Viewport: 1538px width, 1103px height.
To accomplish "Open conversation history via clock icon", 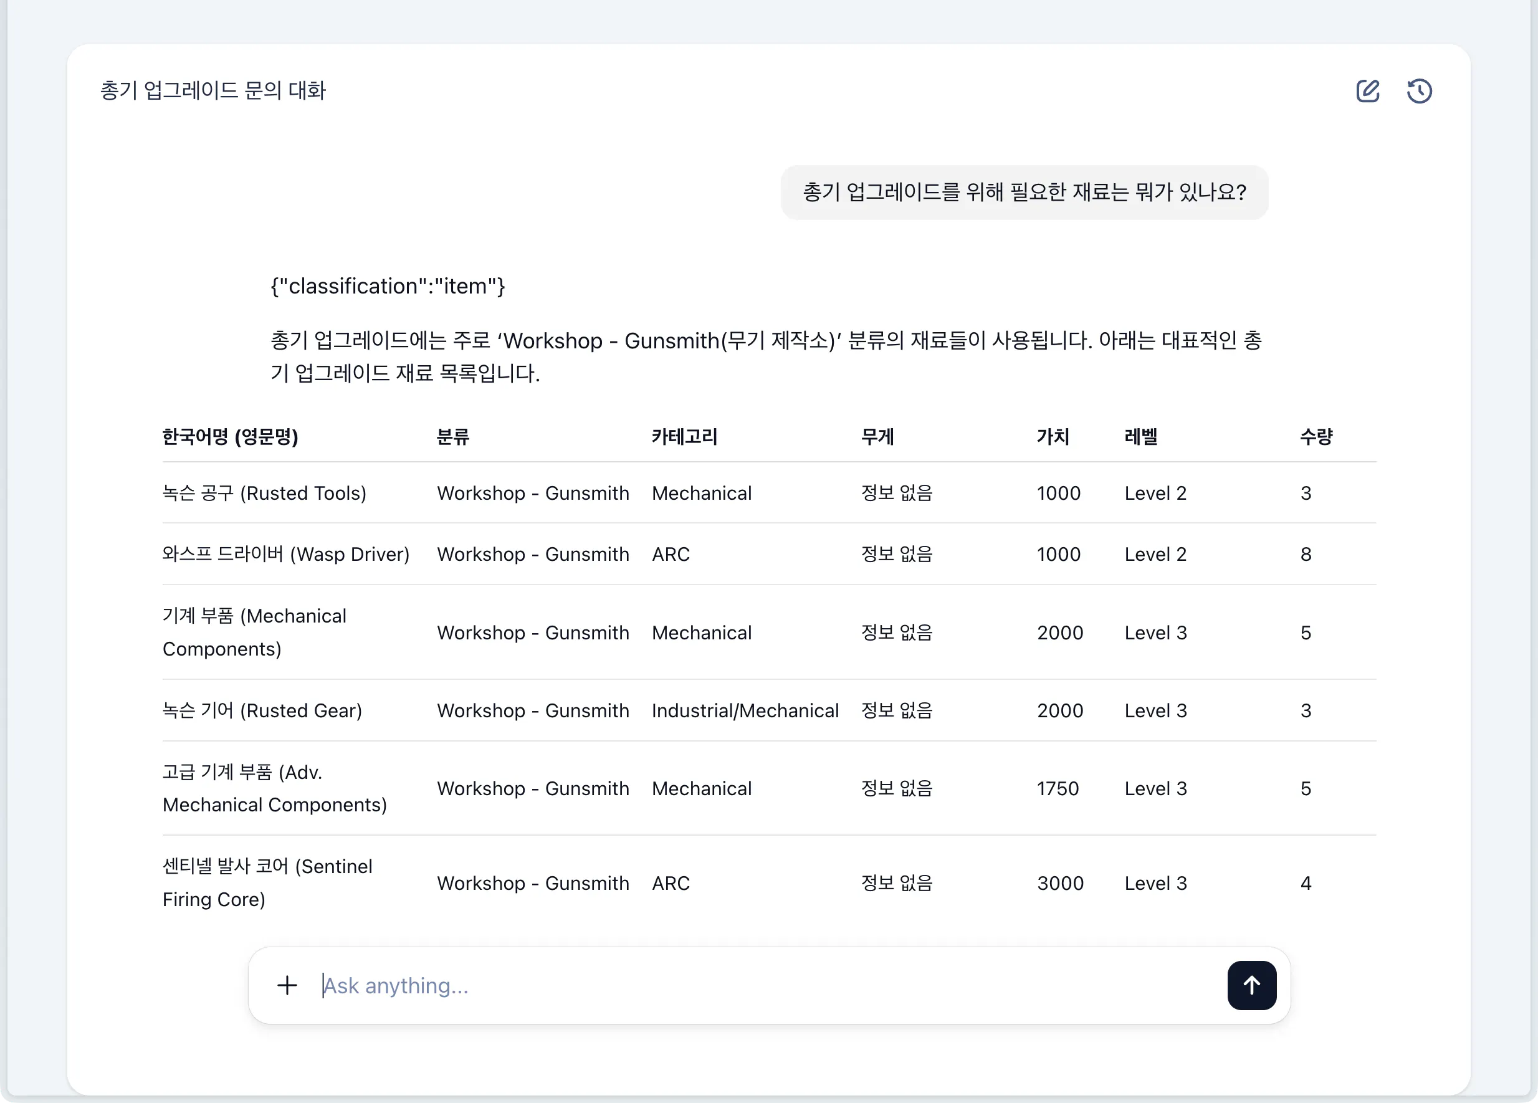I will point(1420,90).
